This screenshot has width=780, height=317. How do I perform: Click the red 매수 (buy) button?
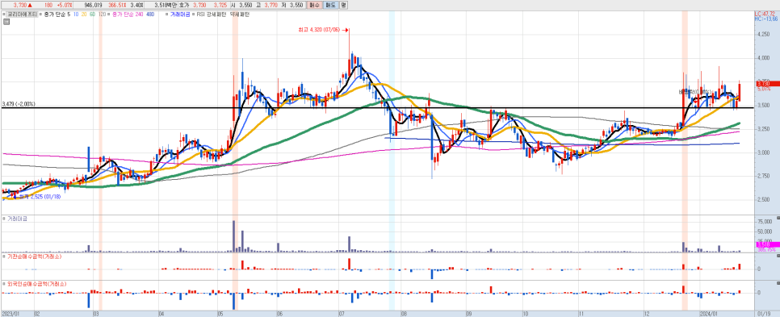click(x=313, y=5)
